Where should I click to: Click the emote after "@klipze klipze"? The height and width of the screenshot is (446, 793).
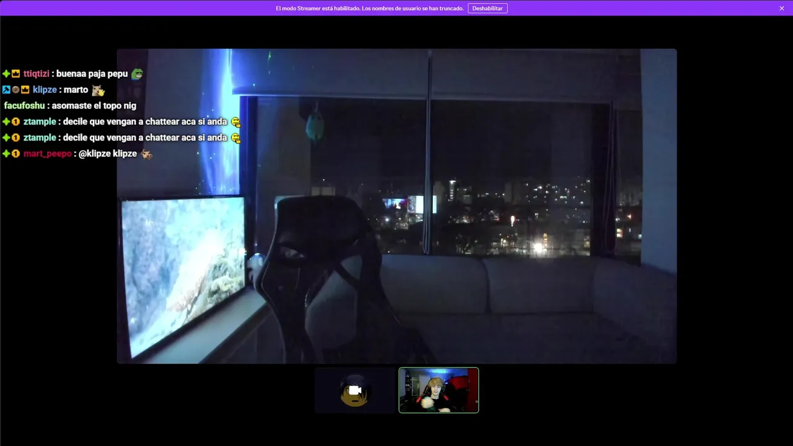[x=146, y=154]
